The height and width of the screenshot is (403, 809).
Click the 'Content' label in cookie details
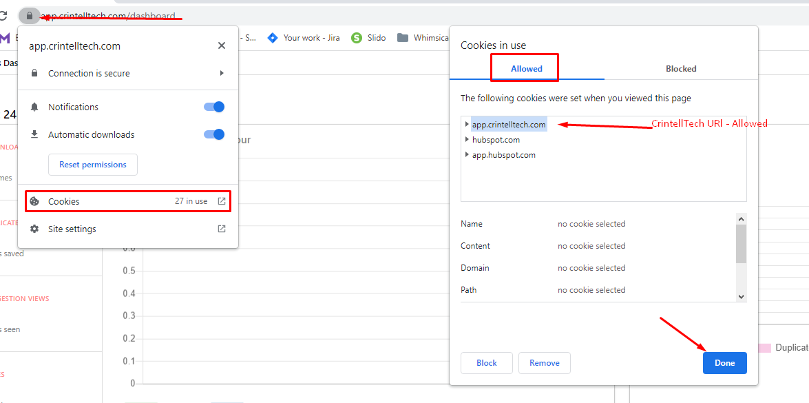475,246
